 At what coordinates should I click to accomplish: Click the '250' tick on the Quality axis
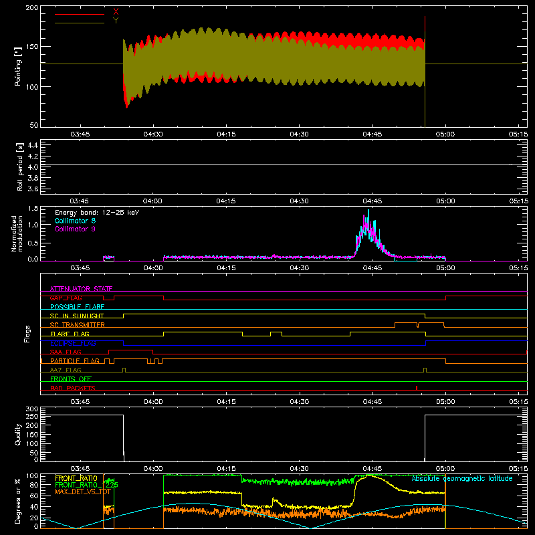pos(32,416)
